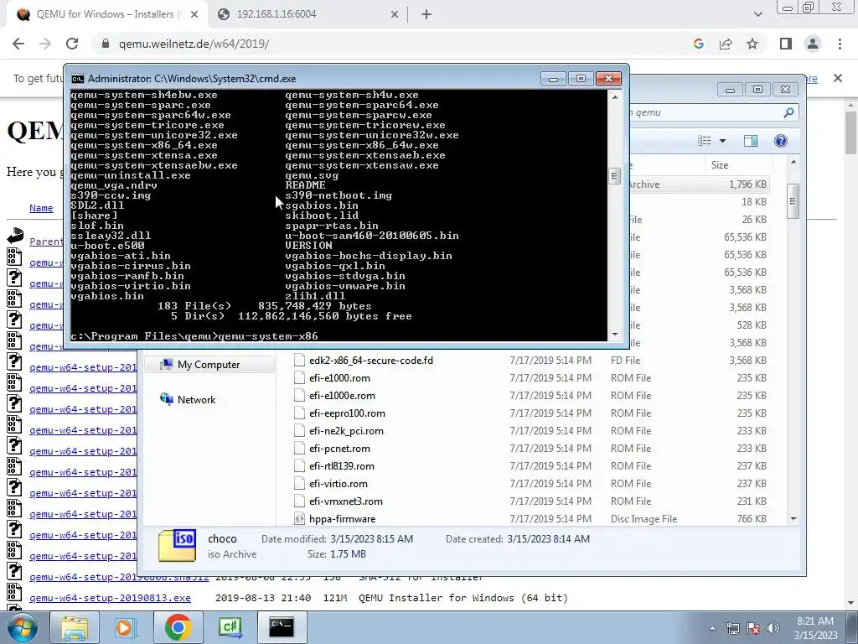This screenshot has height=644, width=858.
Task: Switch to cmd on taskbar
Action: [x=282, y=627]
